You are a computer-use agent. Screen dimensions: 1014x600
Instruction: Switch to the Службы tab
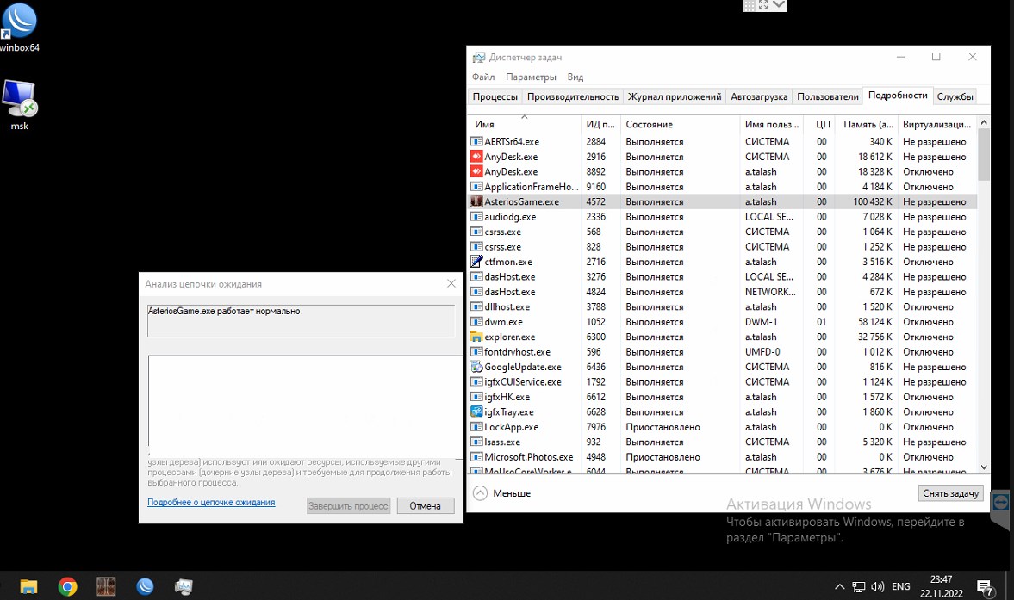coord(955,96)
